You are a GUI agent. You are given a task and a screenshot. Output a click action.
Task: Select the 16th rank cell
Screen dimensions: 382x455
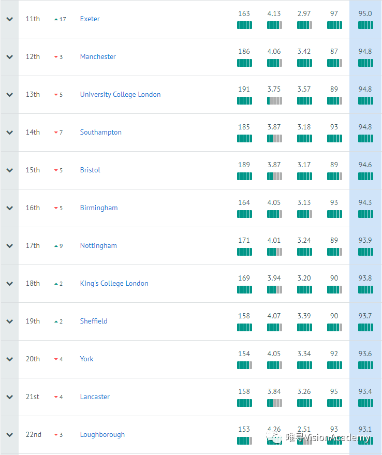point(33,208)
